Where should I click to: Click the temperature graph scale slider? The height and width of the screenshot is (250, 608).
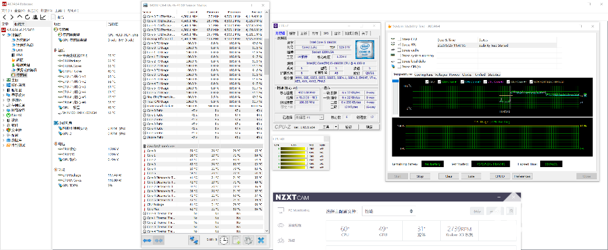pos(396,81)
